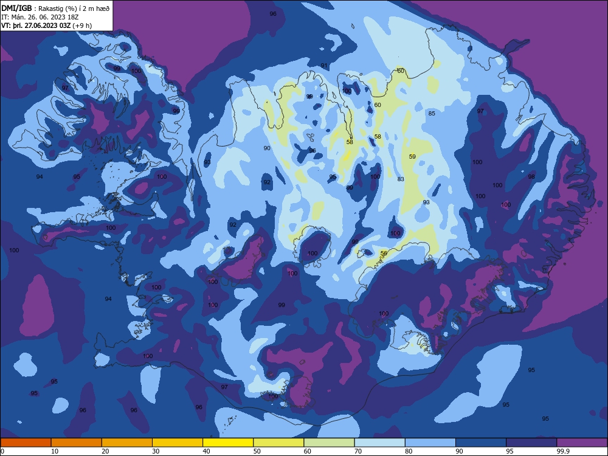The height and width of the screenshot is (456, 608).
Task: Click the legend tick label '50'
Action: 257,451
